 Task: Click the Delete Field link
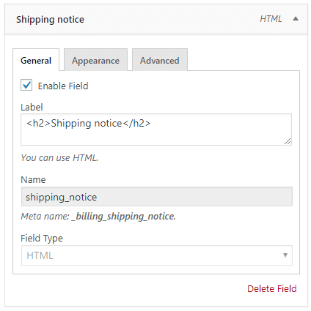272,289
